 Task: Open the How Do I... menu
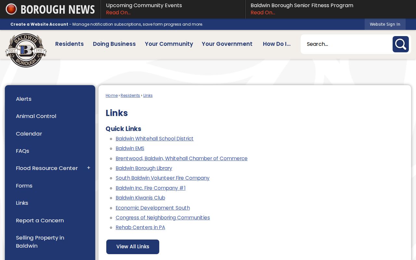(277, 44)
